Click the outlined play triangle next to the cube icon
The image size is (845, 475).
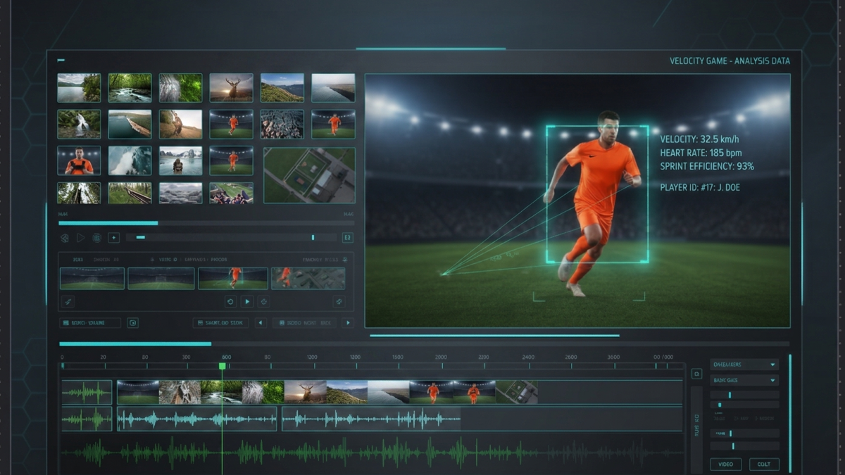click(x=80, y=238)
